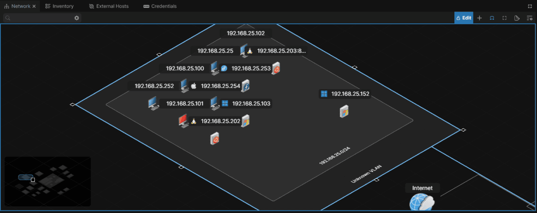Click the monitor icon right of 192.168.25.100
The width and height of the screenshot is (537, 213).
pyautogui.click(x=215, y=67)
